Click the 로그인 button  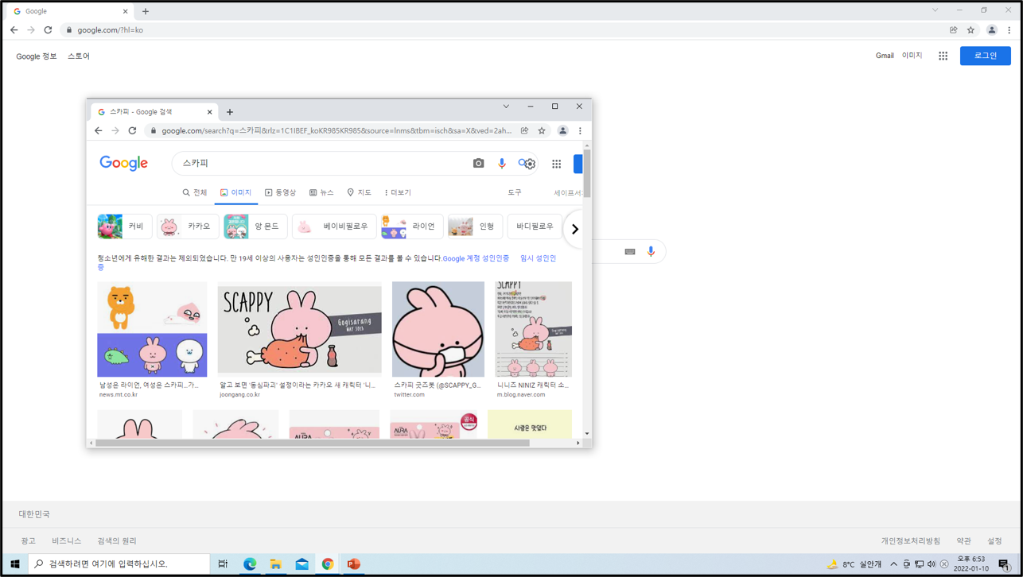pos(985,56)
